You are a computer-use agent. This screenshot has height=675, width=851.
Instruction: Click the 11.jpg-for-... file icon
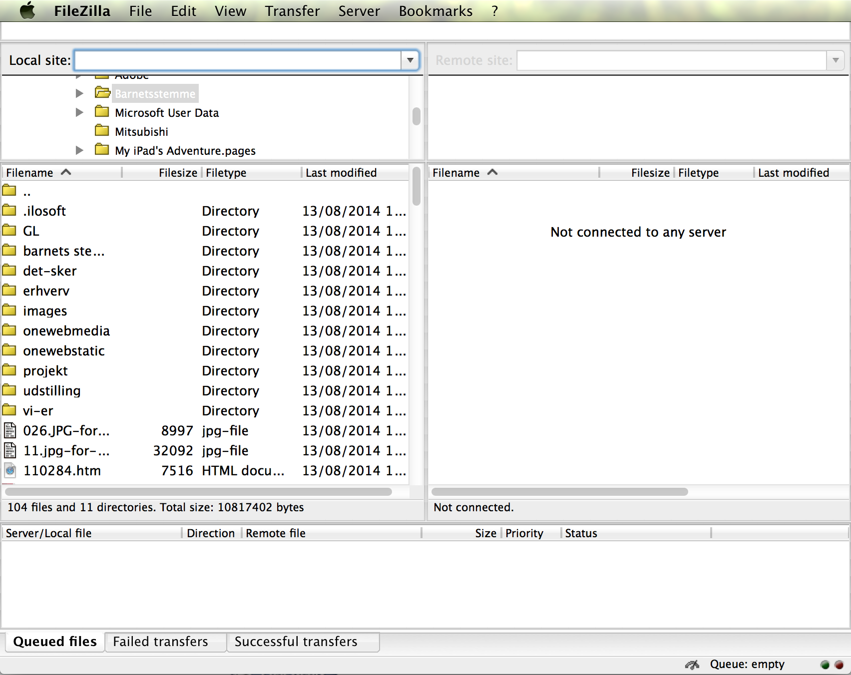tap(10, 450)
